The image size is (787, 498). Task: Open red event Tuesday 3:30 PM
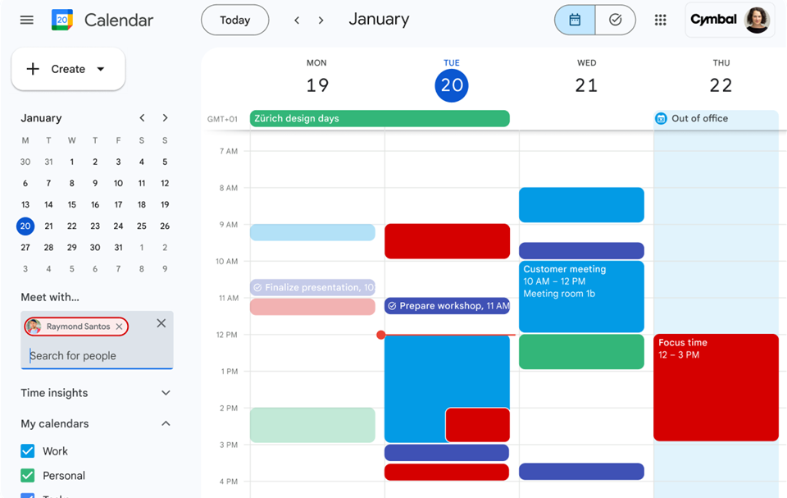click(x=447, y=472)
